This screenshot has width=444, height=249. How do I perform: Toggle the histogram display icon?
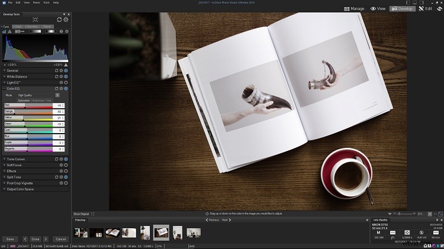tap(4, 31)
